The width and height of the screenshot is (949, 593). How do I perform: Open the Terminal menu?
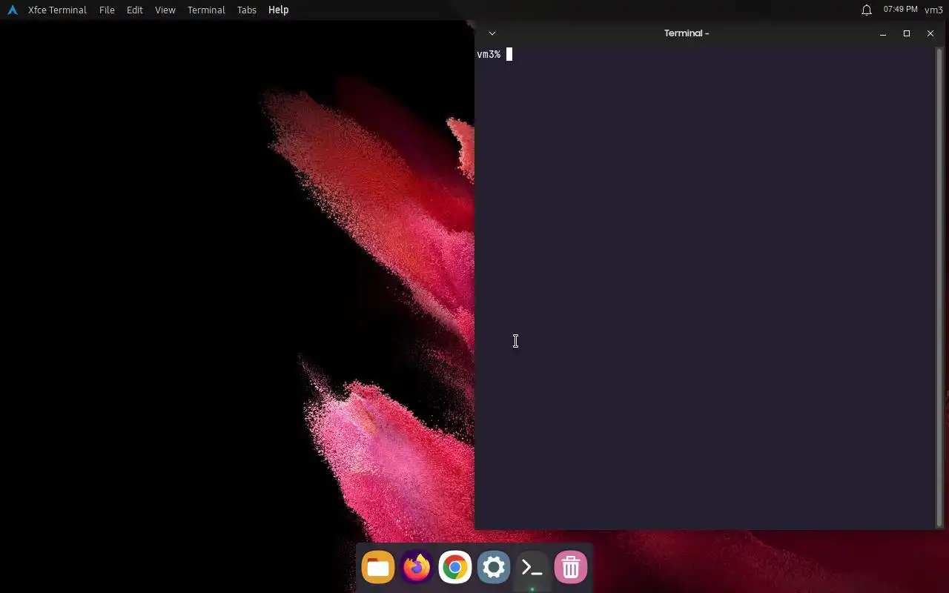click(x=206, y=10)
